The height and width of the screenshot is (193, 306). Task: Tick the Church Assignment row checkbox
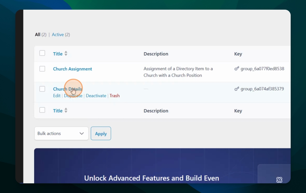click(x=42, y=69)
